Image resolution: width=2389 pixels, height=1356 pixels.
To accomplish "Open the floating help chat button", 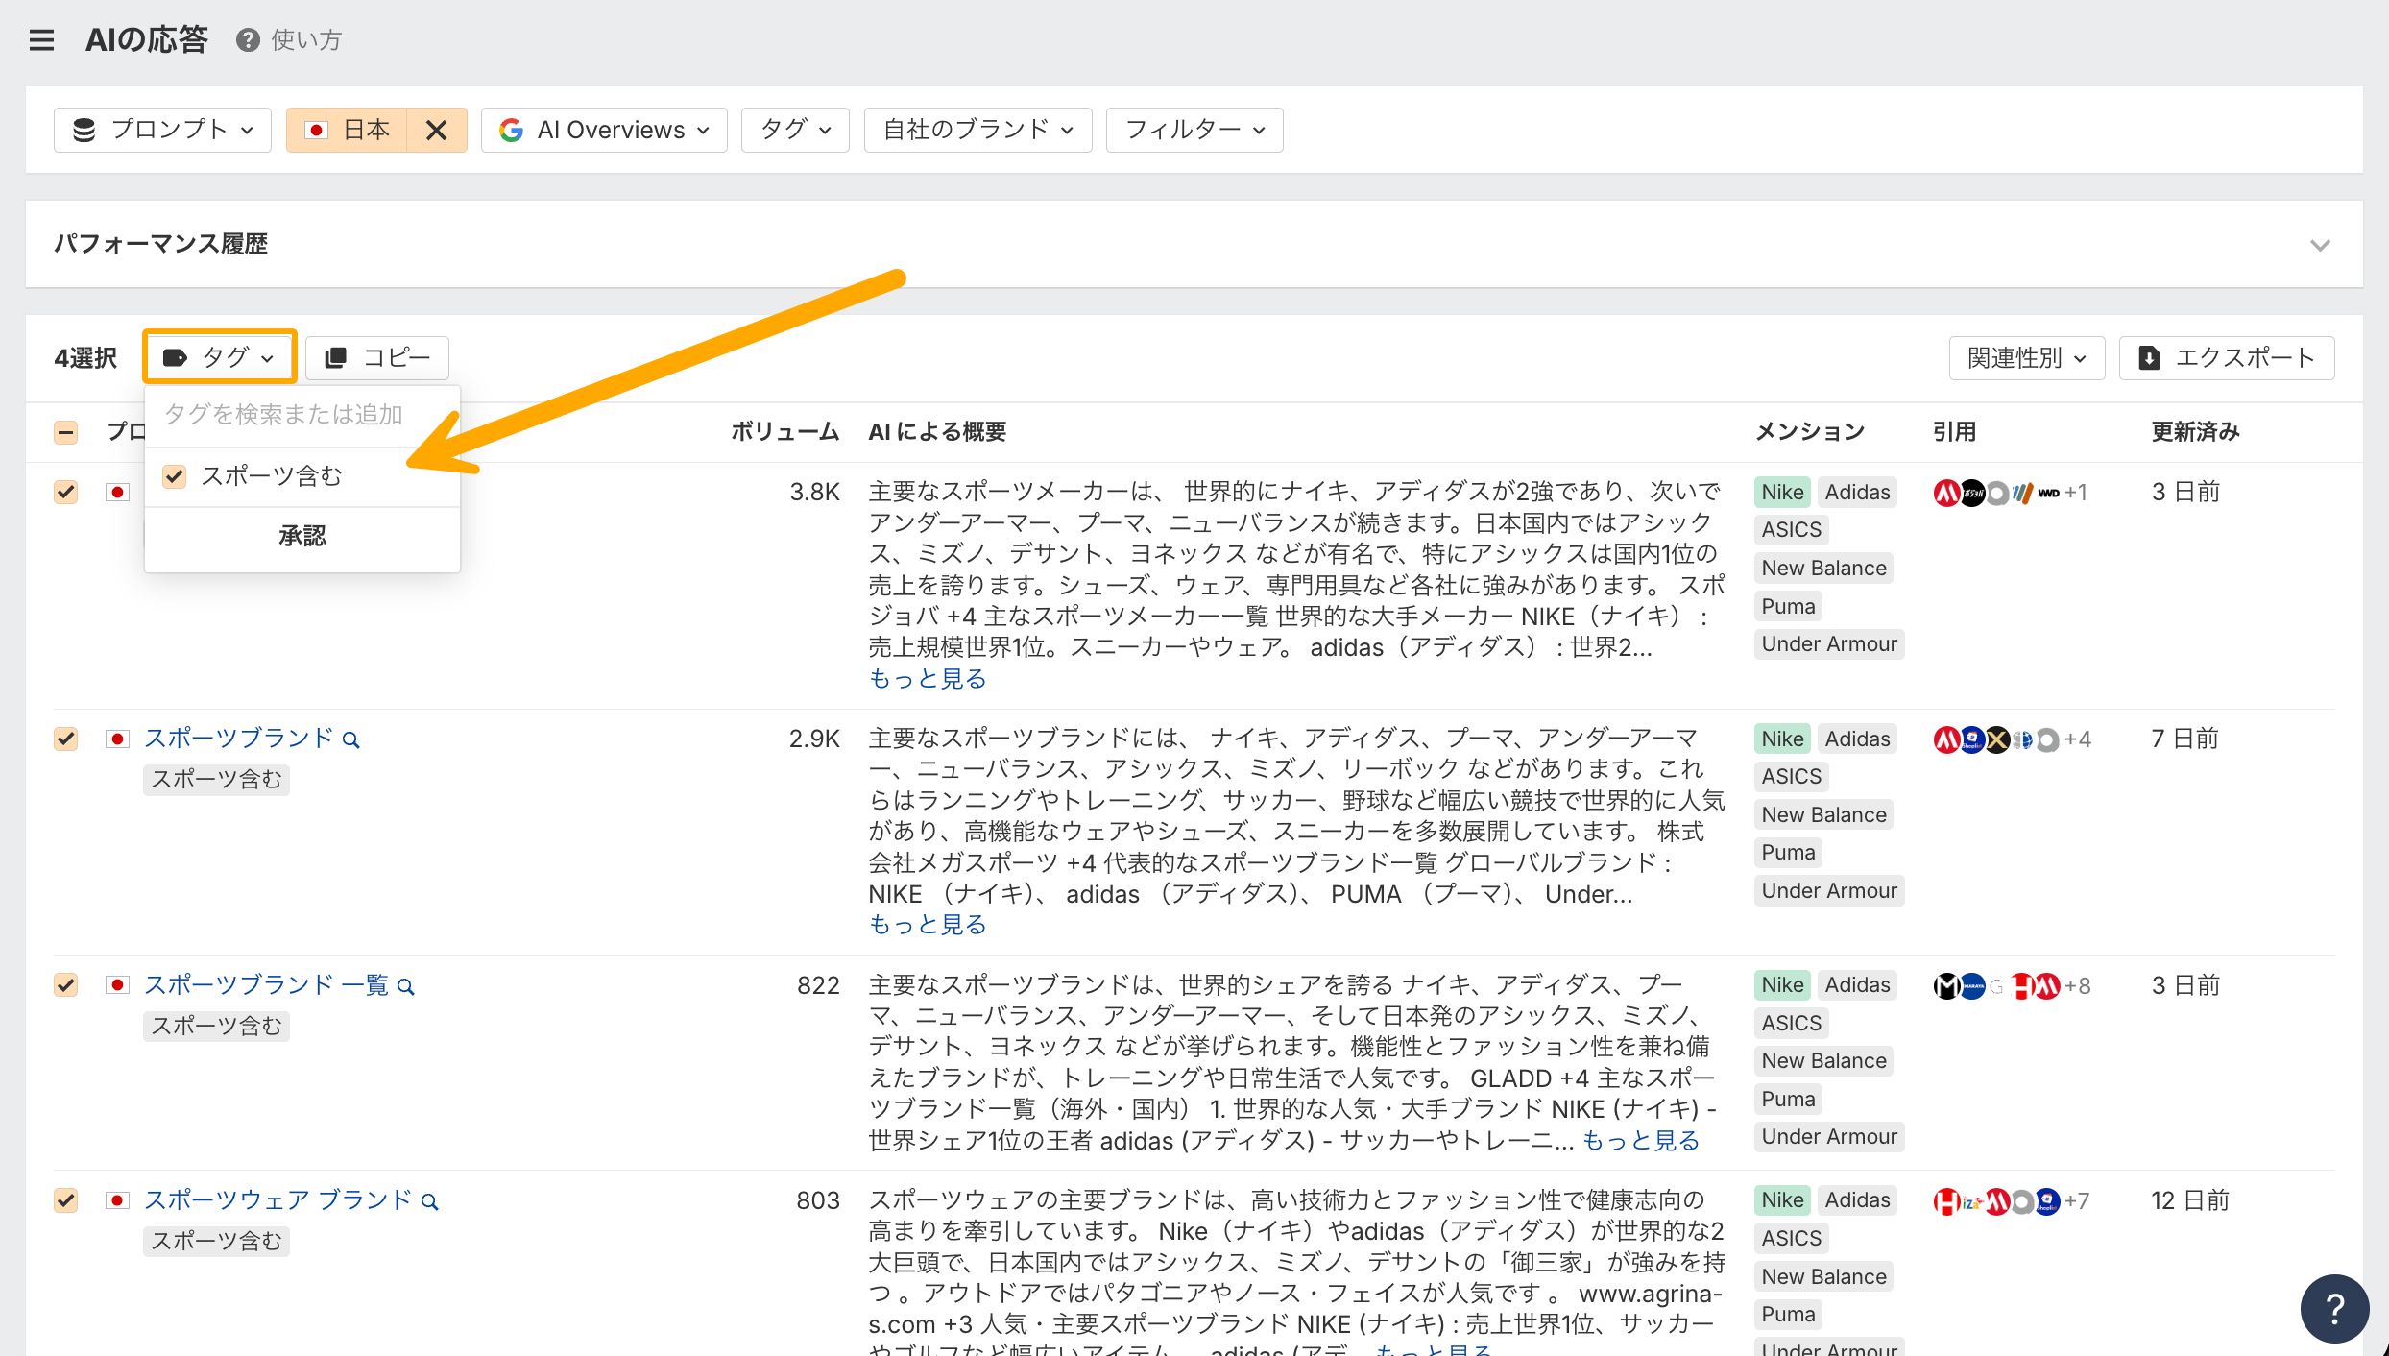I will click(2334, 1308).
